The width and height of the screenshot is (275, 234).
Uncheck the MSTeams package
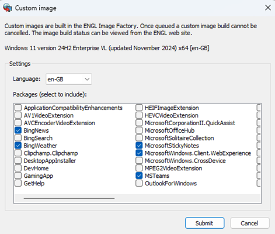tap(139, 175)
